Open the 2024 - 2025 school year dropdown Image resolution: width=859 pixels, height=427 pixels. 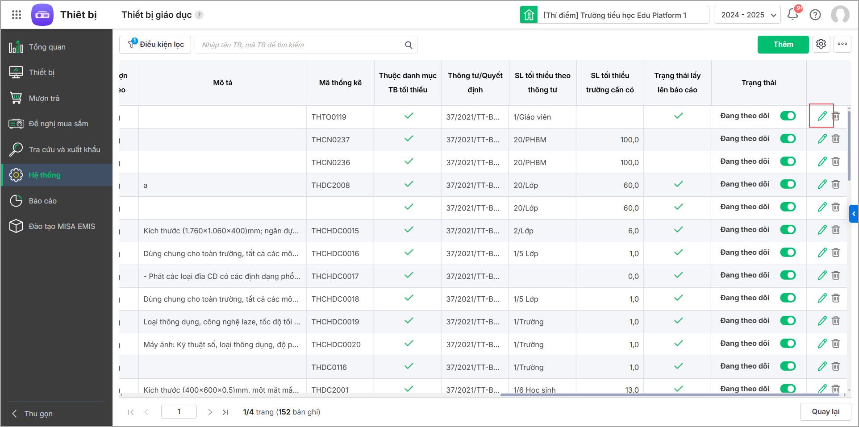(x=747, y=15)
